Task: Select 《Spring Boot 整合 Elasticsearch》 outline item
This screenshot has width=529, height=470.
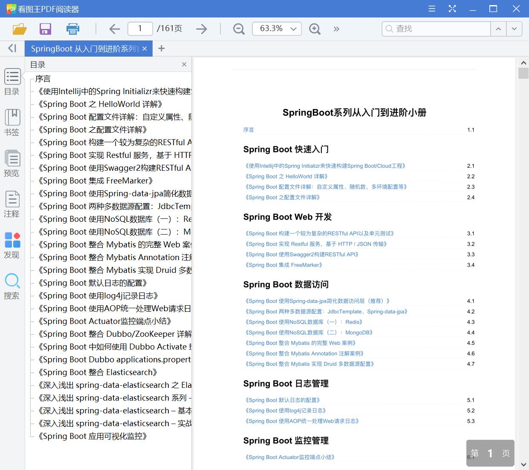Action: pyautogui.click(x=98, y=372)
